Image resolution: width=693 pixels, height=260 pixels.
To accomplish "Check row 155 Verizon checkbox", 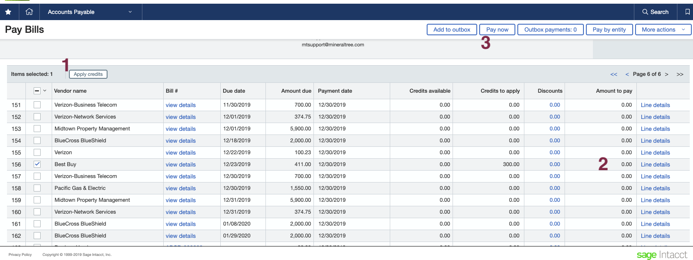I will click(37, 152).
